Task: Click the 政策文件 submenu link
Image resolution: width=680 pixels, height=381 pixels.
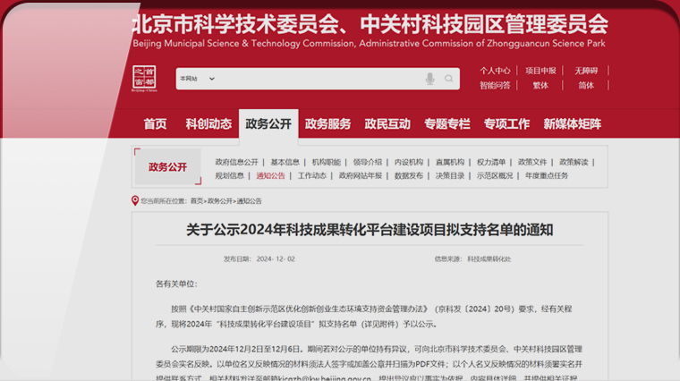Action: point(532,162)
